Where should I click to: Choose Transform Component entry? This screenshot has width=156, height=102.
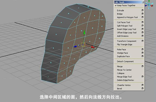coord(127,41)
